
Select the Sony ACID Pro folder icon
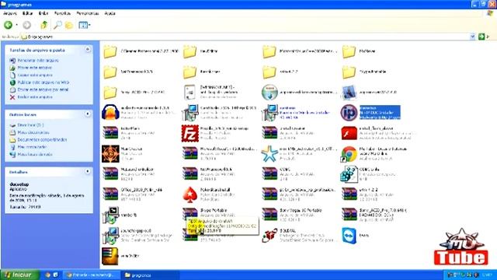110,93
